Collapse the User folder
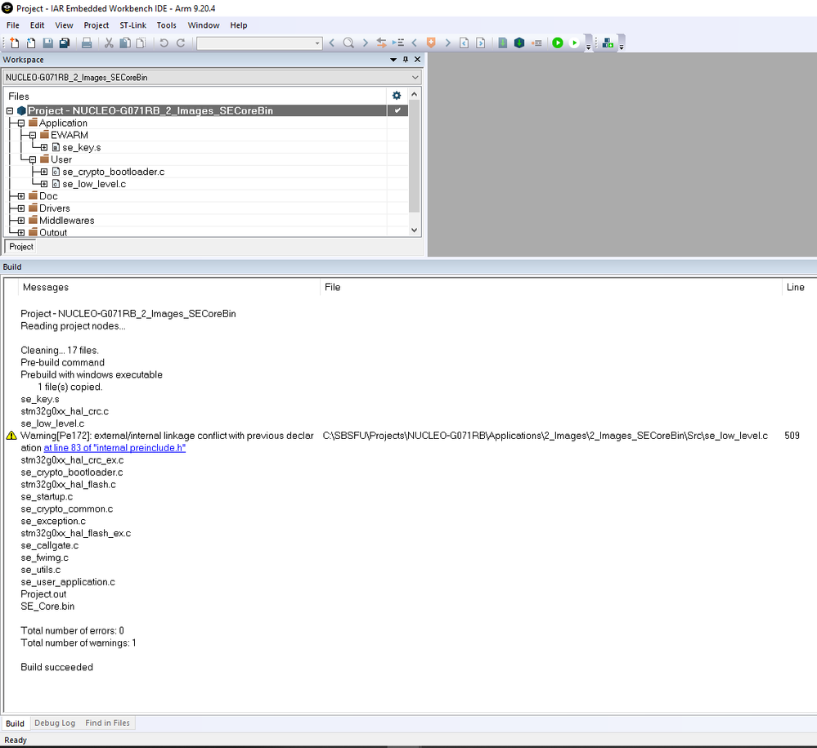Screen dimensions: 817x748 (33, 160)
